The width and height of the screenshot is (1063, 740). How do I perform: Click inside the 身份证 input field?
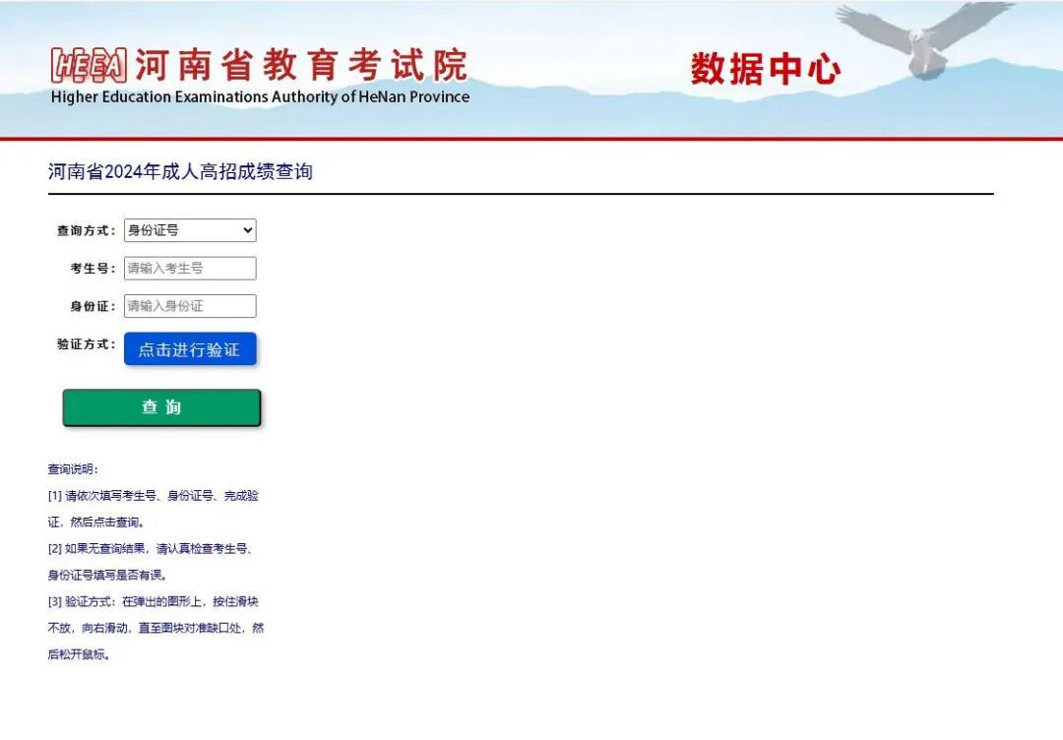tap(189, 305)
